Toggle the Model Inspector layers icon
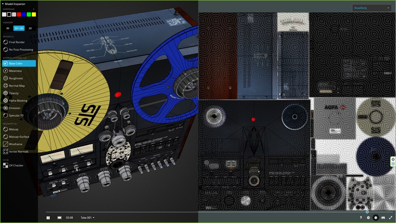This screenshot has width=396, height=223. [376, 218]
